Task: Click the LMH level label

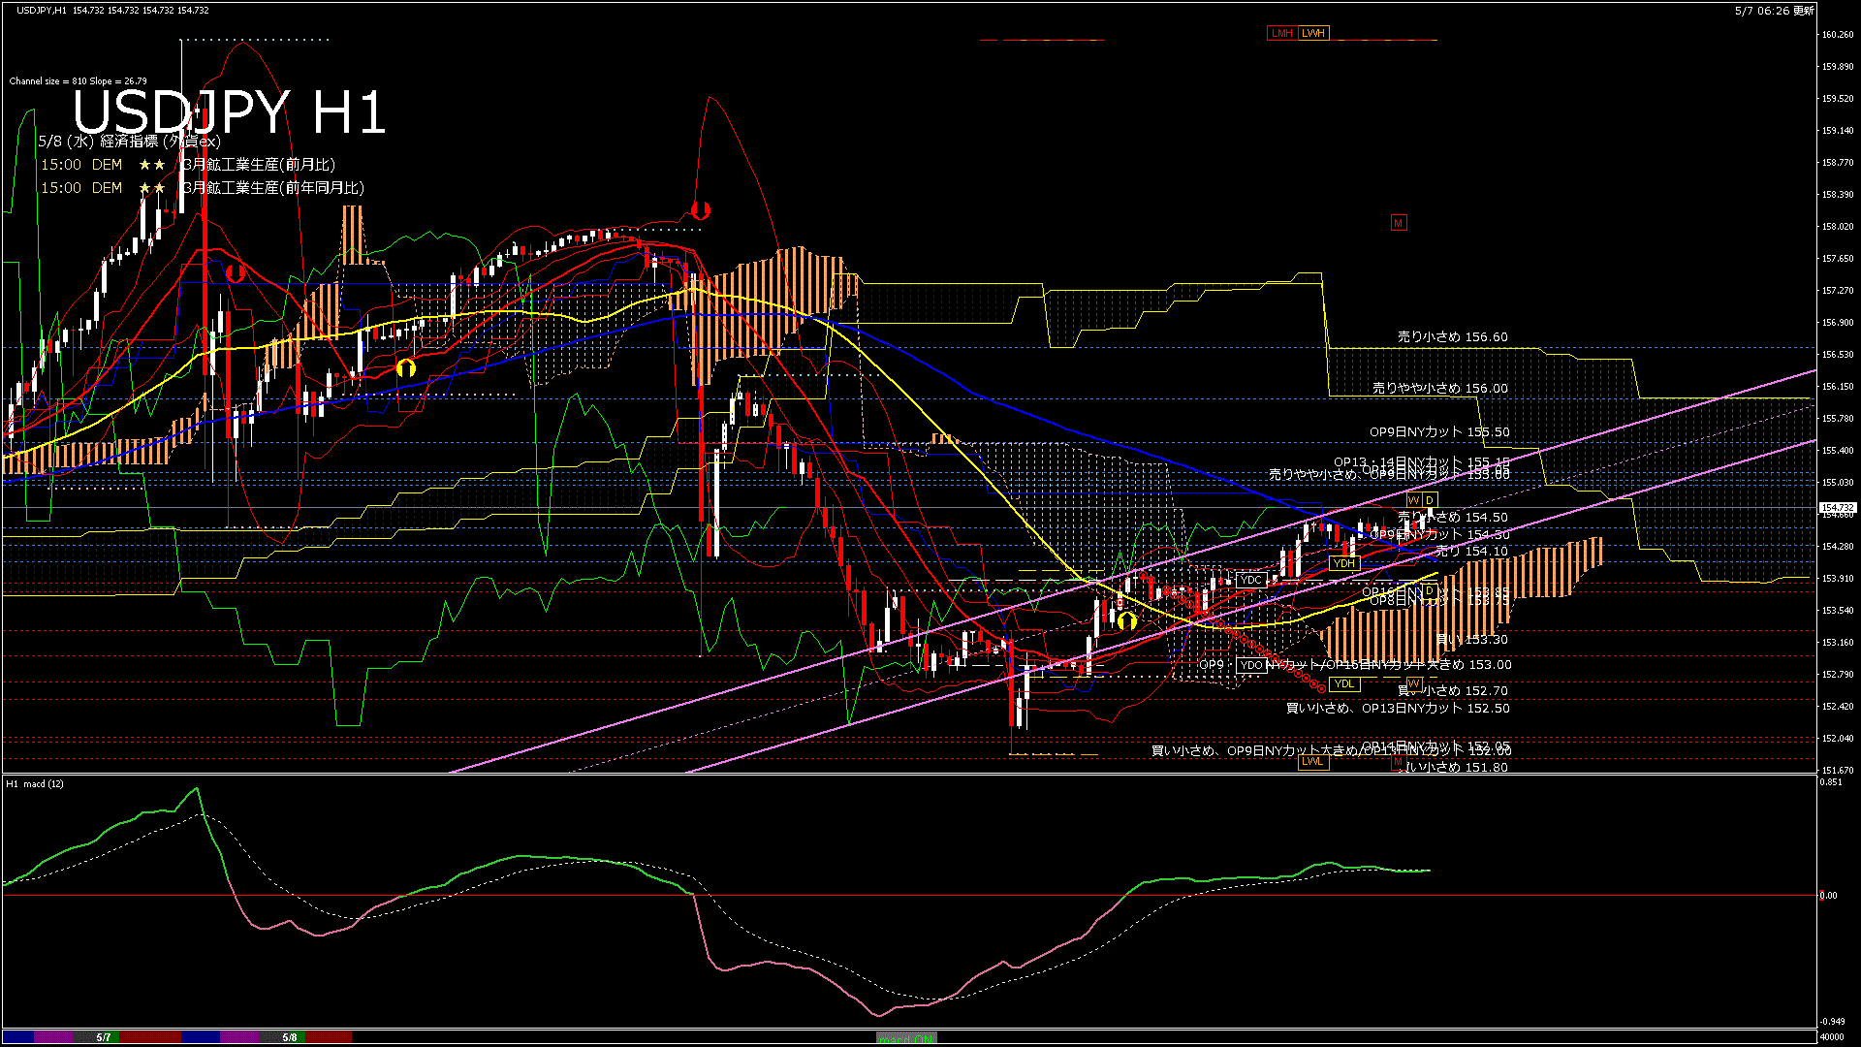Action: 1281,33
